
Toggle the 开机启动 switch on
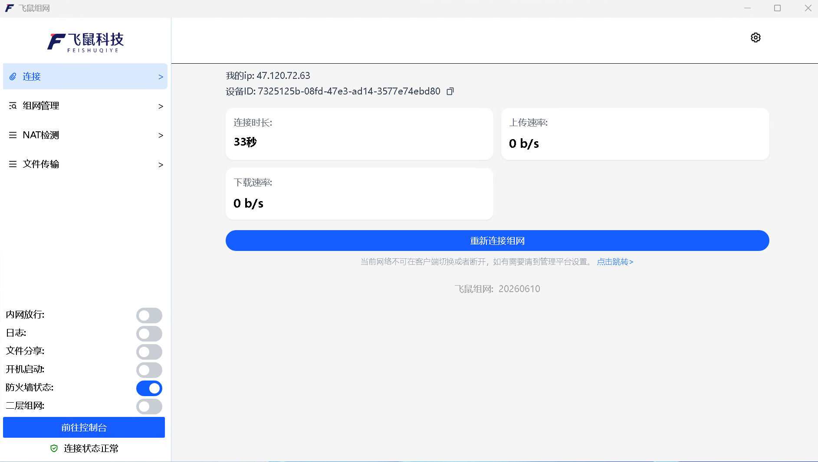149,370
